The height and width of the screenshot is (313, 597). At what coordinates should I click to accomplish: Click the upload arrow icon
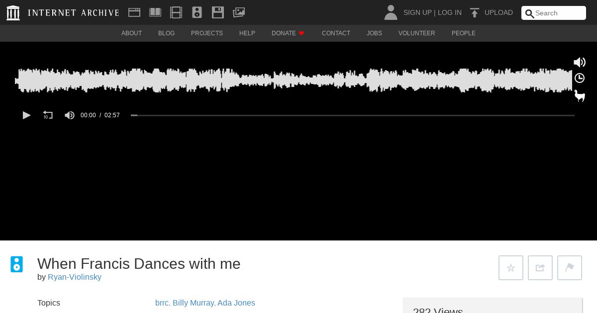pyautogui.click(x=475, y=13)
